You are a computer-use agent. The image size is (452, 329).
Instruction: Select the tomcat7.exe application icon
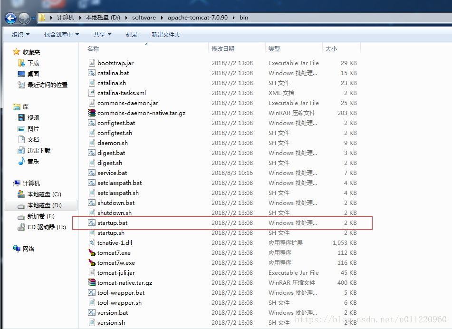pos(92,252)
